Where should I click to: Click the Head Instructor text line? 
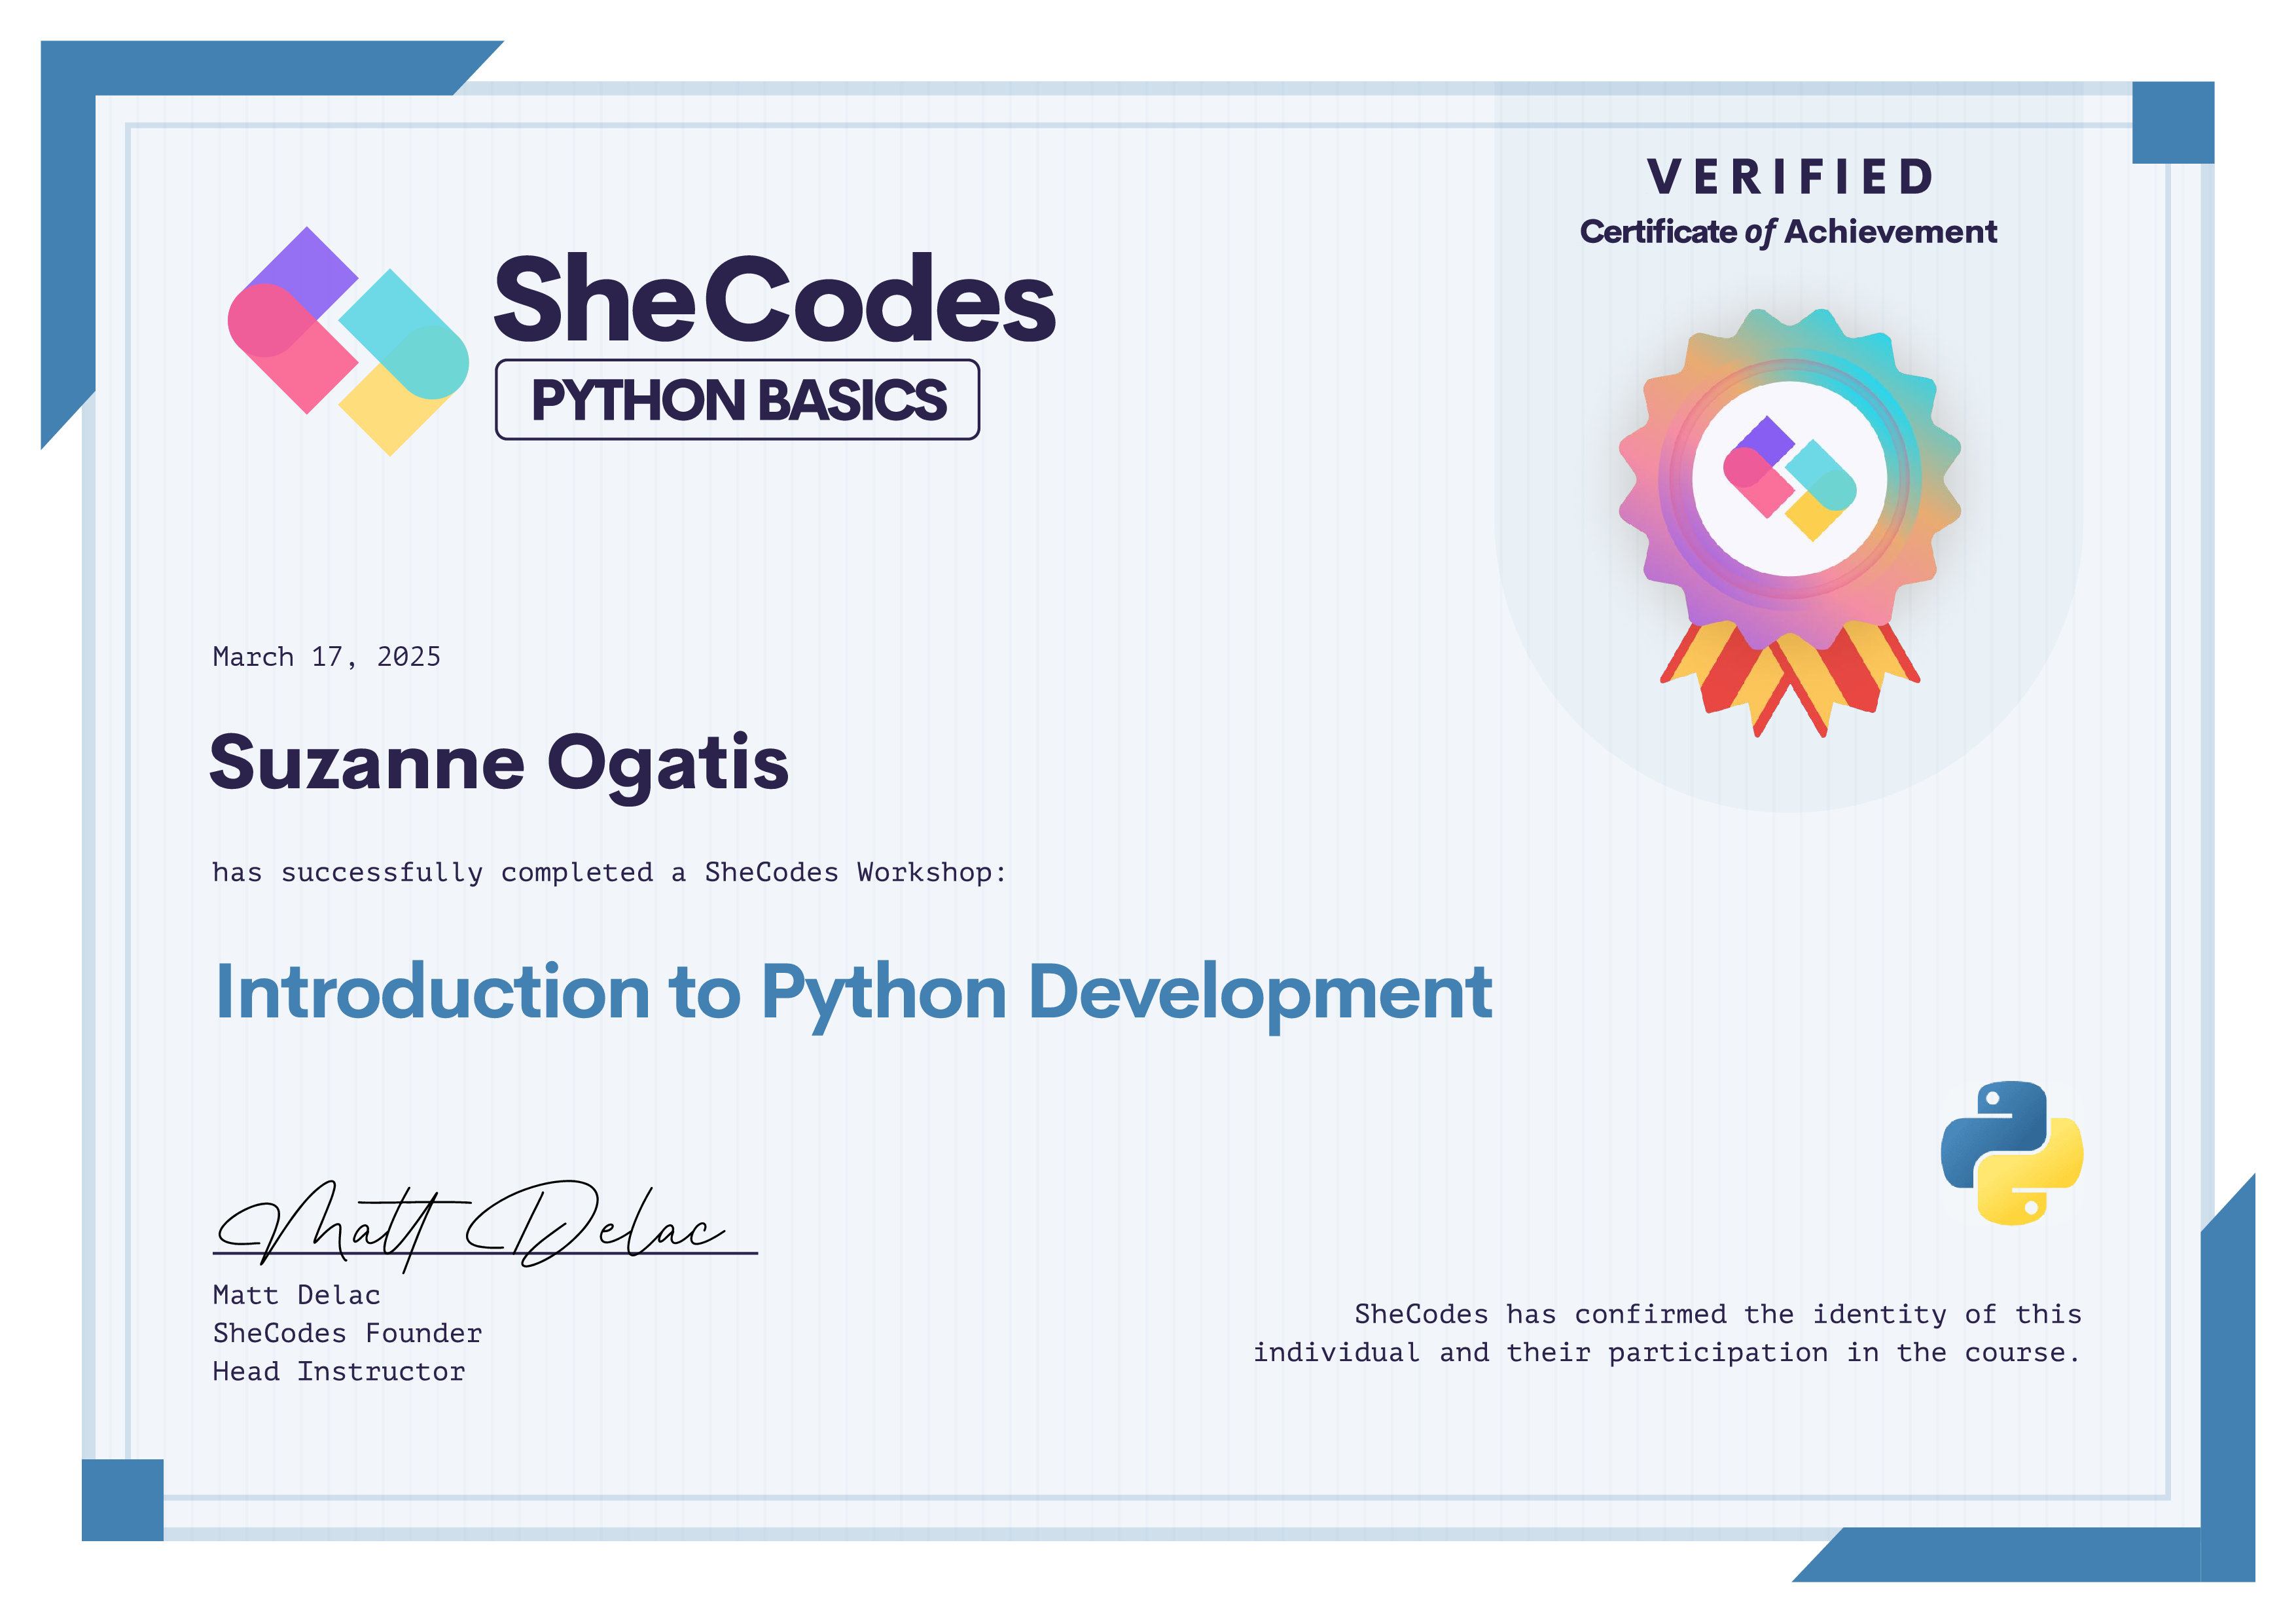(338, 1371)
